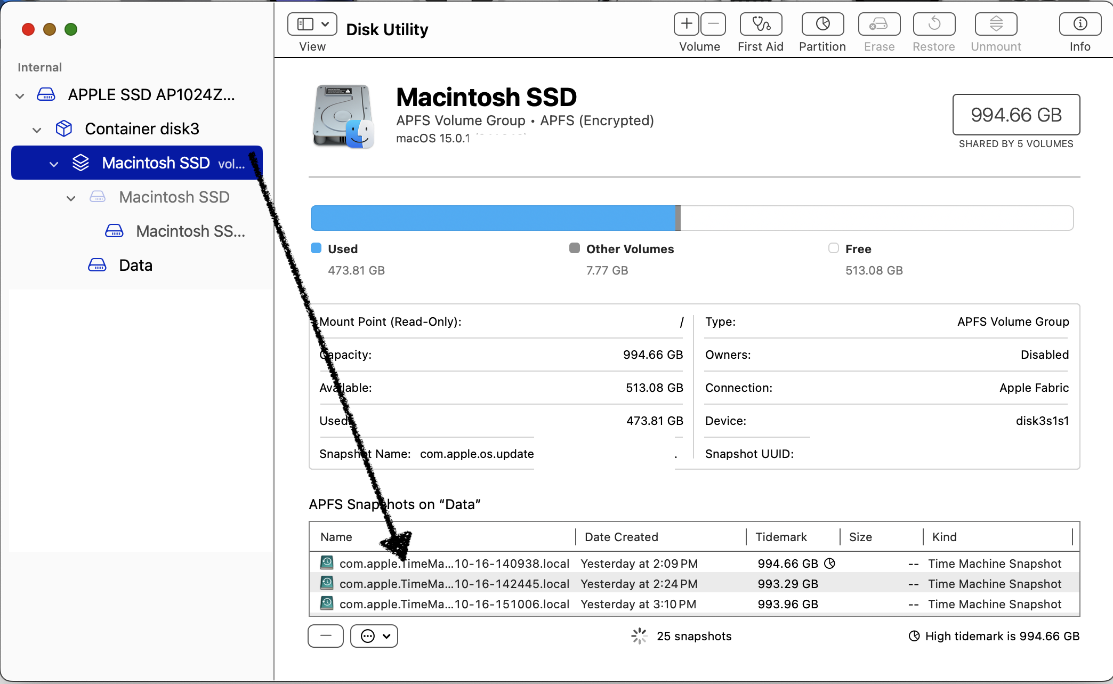Click the Erase toolbar icon

click(x=879, y=25)
